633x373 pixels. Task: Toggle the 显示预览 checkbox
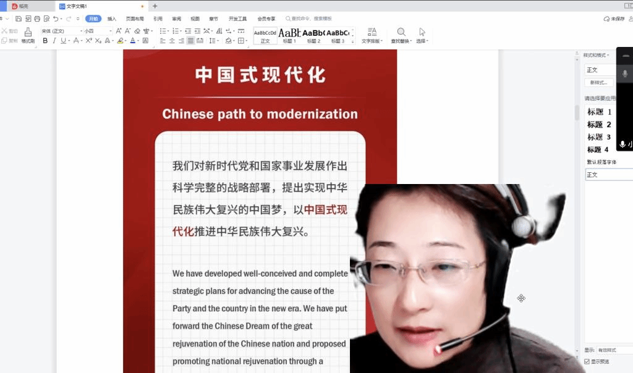(587, 361)
